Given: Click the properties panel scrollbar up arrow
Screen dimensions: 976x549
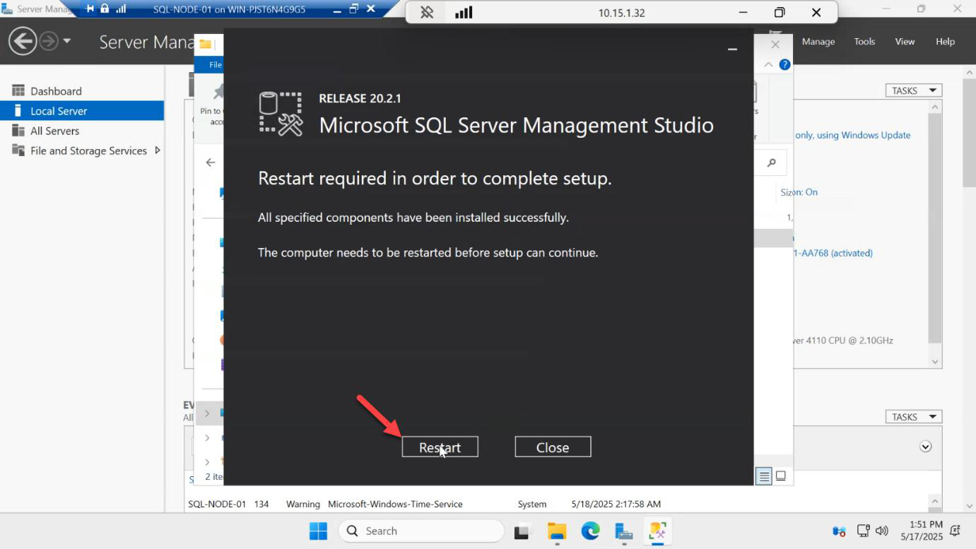Looking at the screenshot, I should [x=935, y=107].
